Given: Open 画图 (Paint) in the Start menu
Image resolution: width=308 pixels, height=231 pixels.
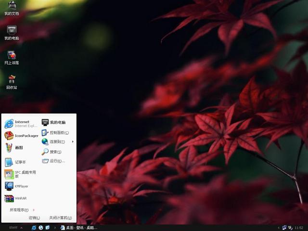Looking at the screenshot, I should coord(18,148).
